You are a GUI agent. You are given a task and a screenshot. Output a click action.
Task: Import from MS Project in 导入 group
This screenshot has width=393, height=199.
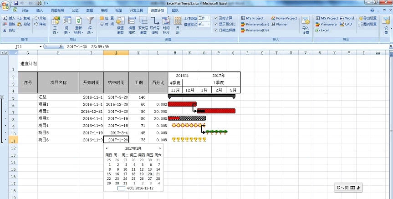pos(252,18)
